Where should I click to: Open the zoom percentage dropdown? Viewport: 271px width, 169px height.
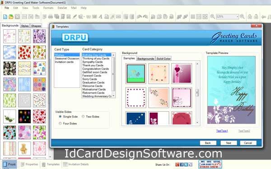pos(237,17)
